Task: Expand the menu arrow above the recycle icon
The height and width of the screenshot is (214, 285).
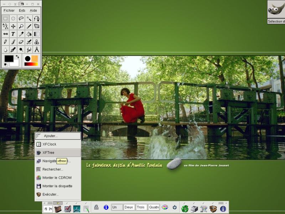Action: [185, 203]
